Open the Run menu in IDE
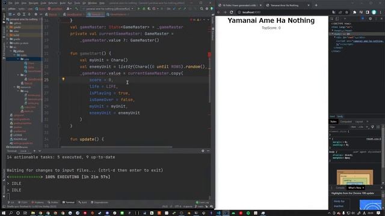The height and width of the screenshot is (216, 385). (x=70, y=3)
